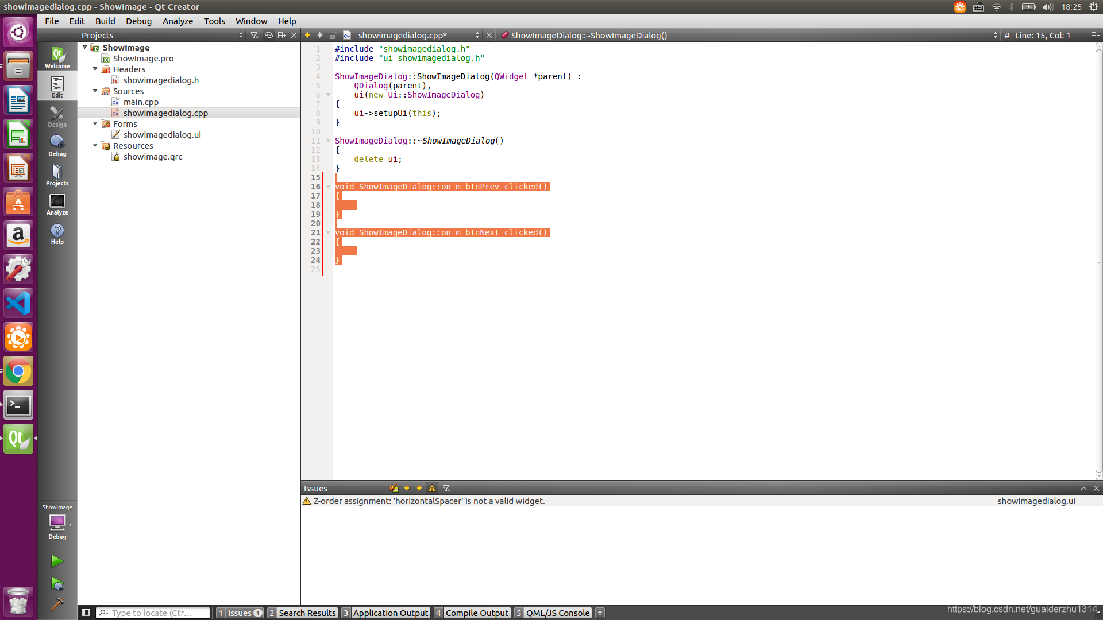
Task: Open the Build menu
Action: click(x=105, y=21)
